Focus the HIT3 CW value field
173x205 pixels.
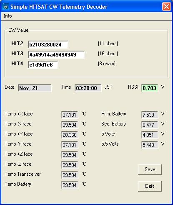coord(56,55)
